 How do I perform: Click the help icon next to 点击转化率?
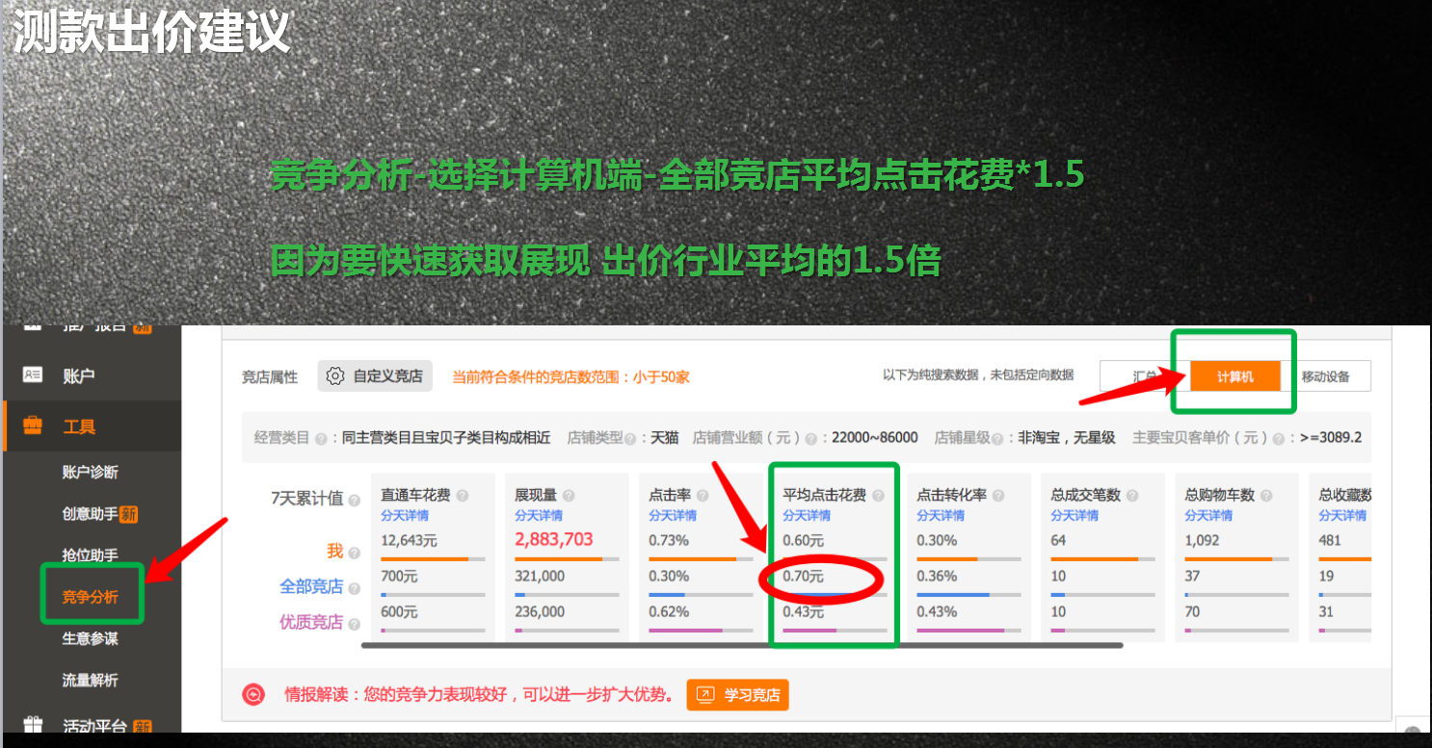tap(997, 496)
